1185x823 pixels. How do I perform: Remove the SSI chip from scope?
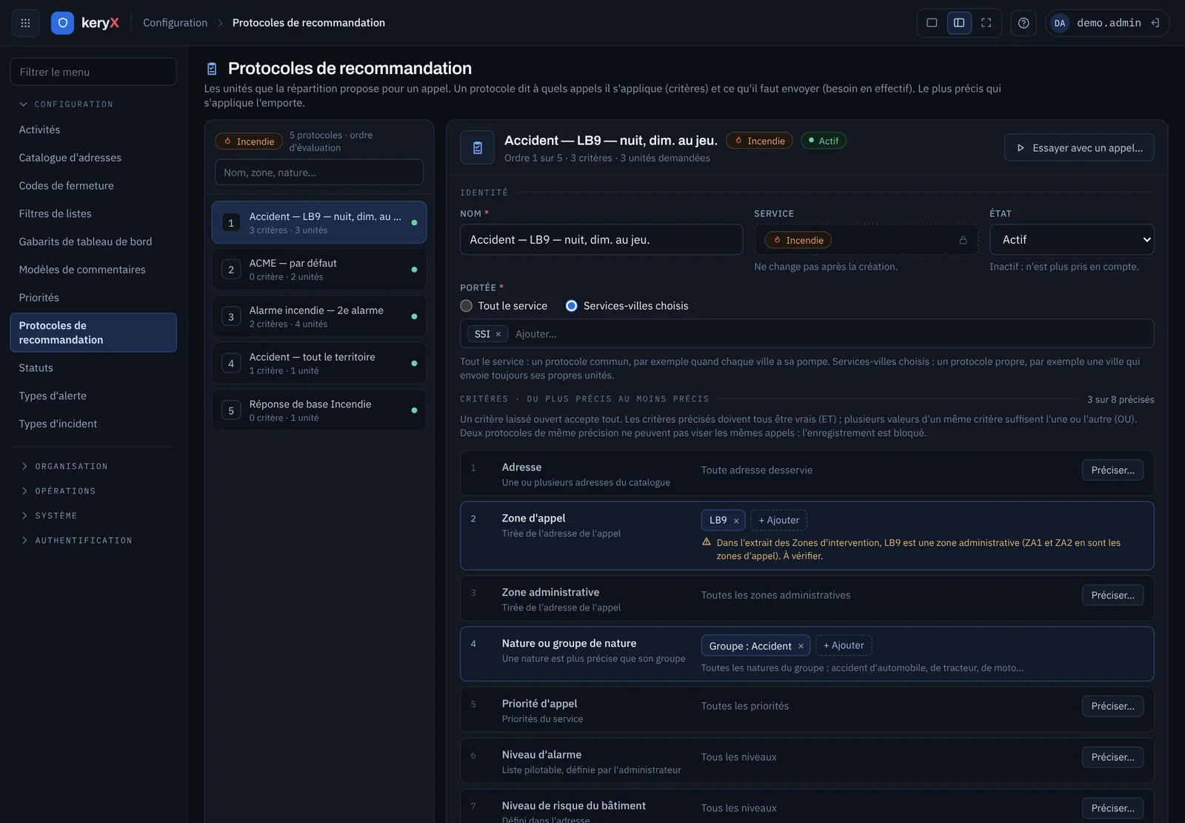(498, 334)
